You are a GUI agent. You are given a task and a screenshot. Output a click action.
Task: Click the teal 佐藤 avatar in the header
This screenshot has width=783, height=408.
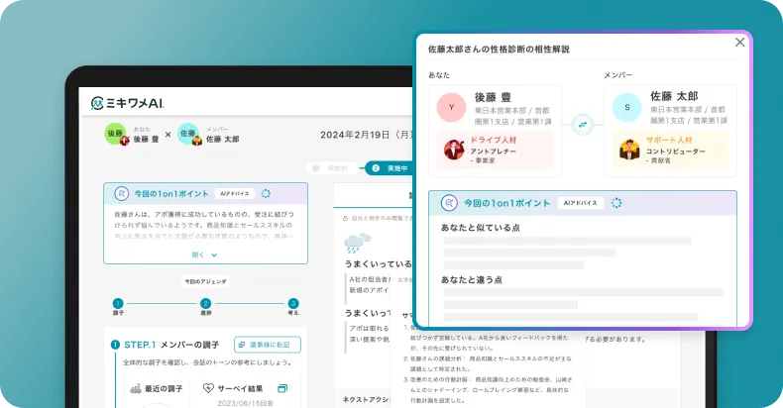188,133
